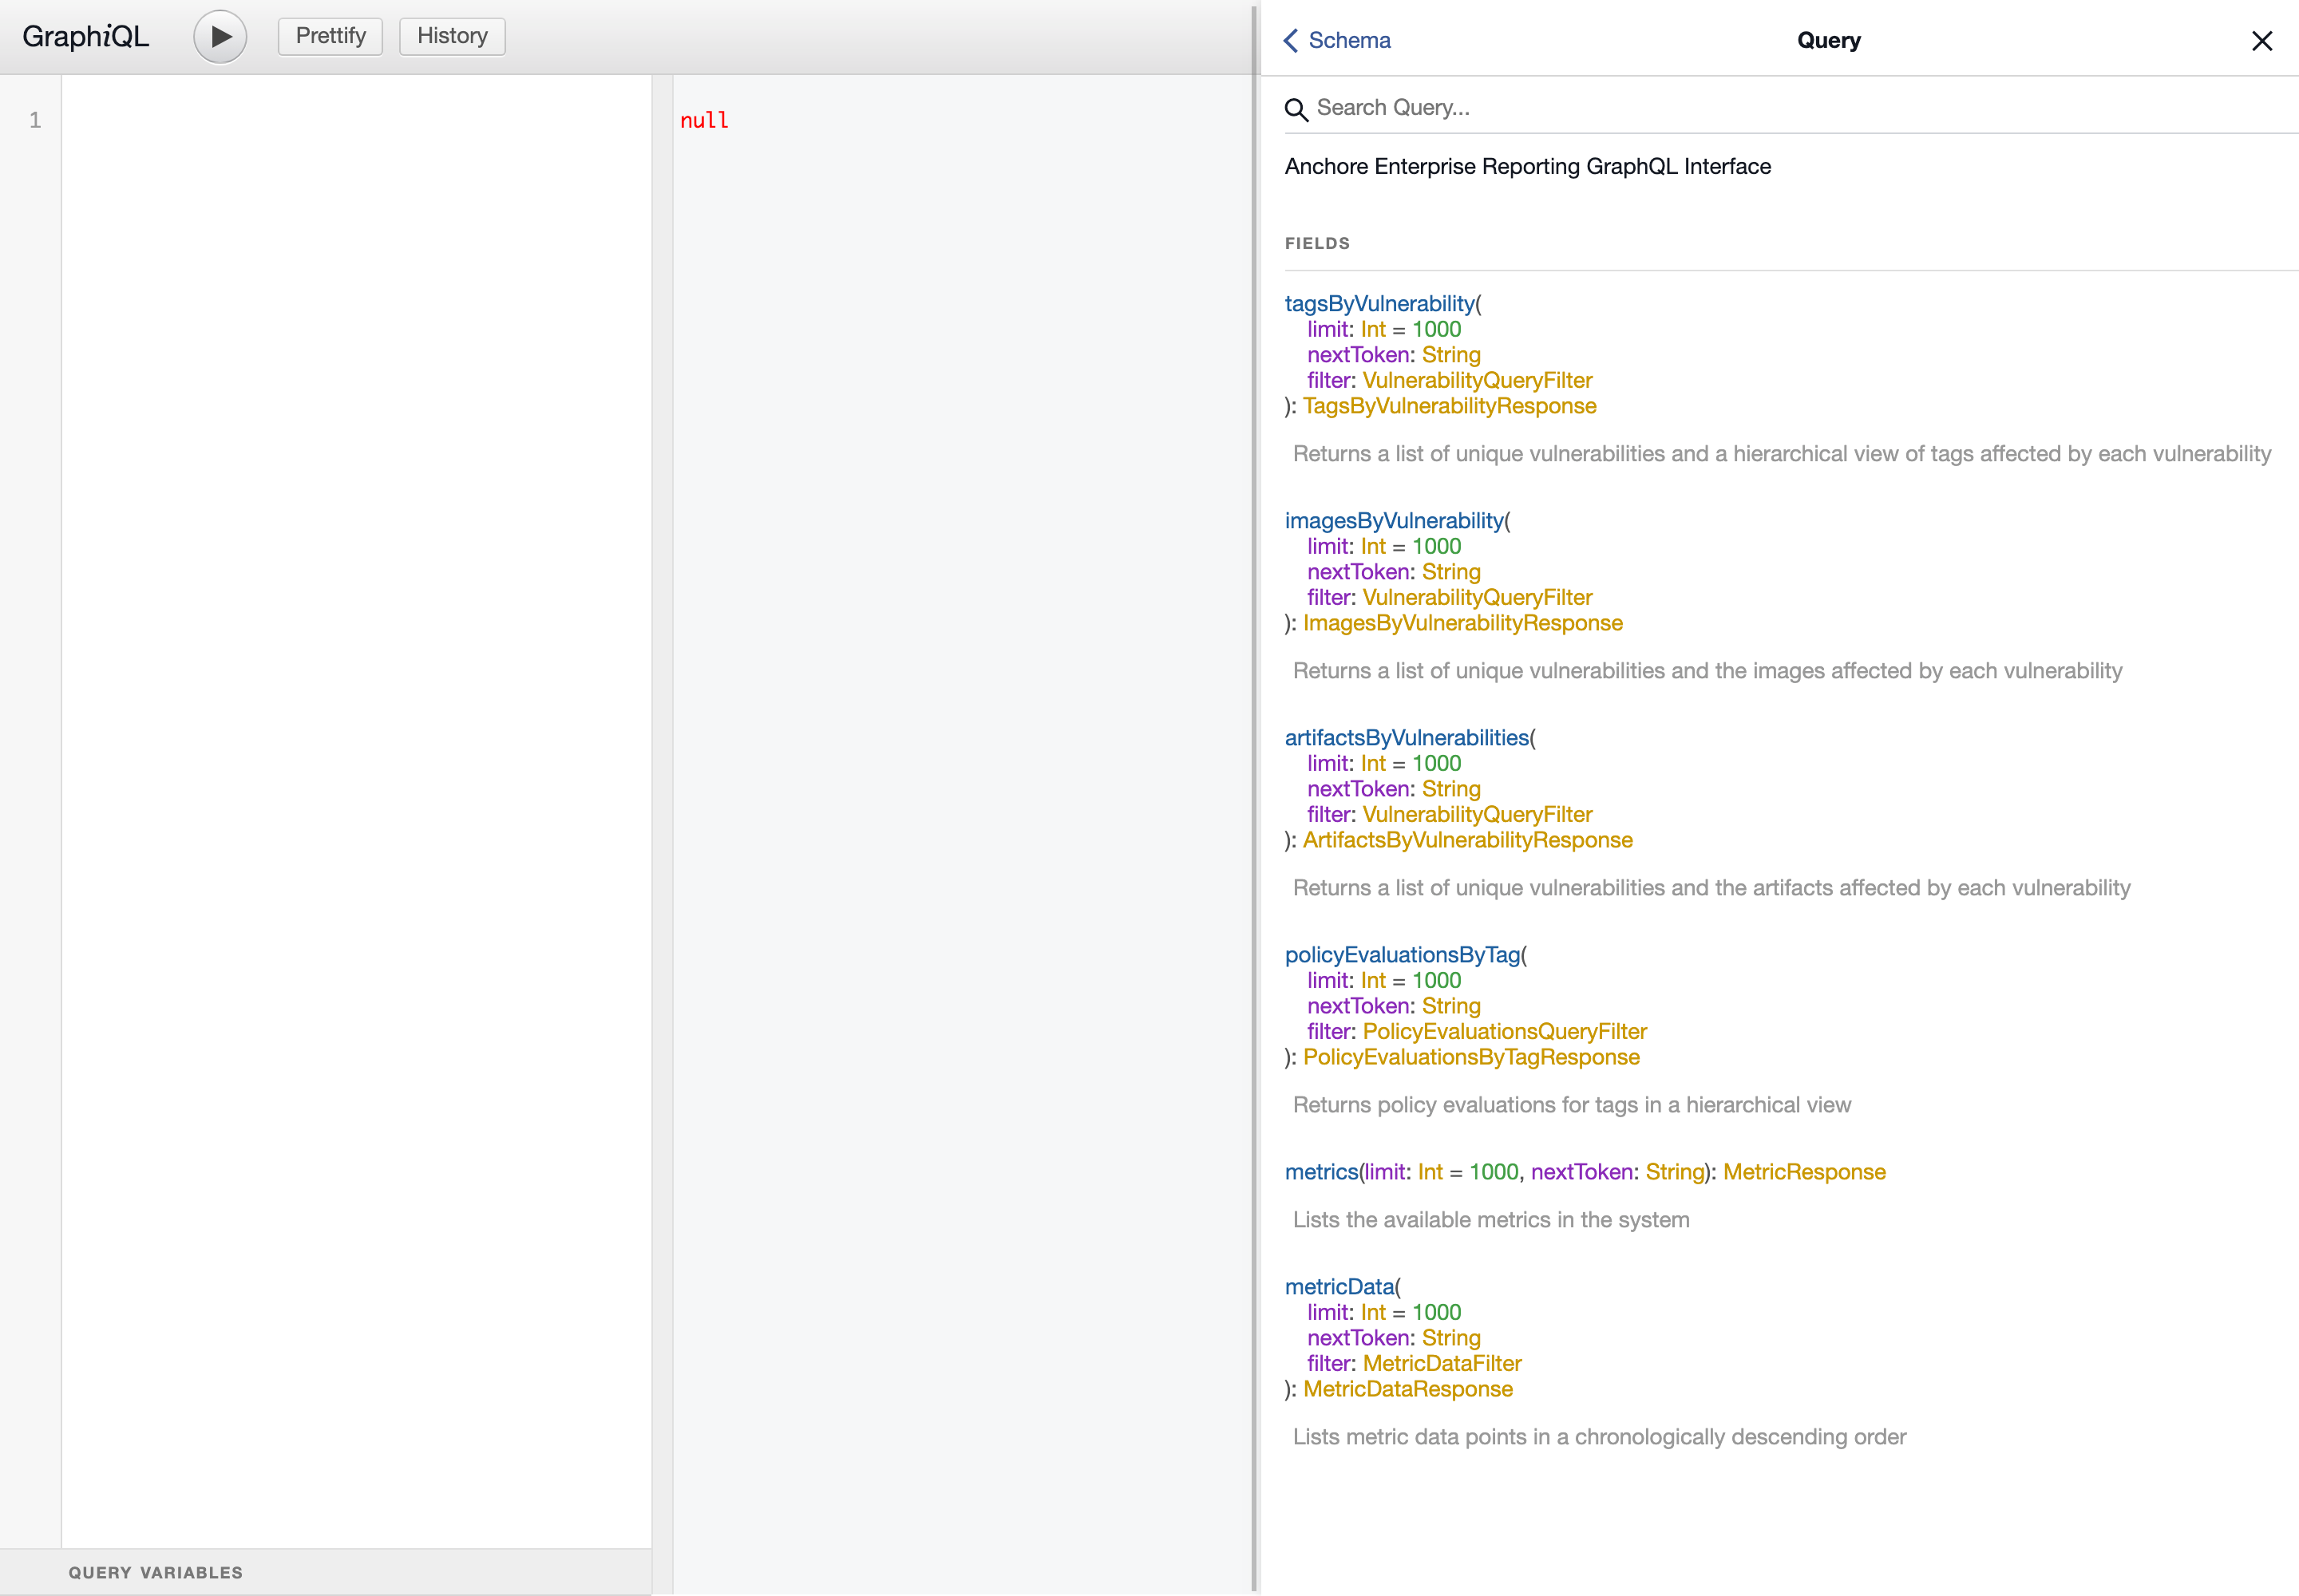The height and width of the screenshot is (1596, 2299).
Task: Open the History panel
Action: 451,36
